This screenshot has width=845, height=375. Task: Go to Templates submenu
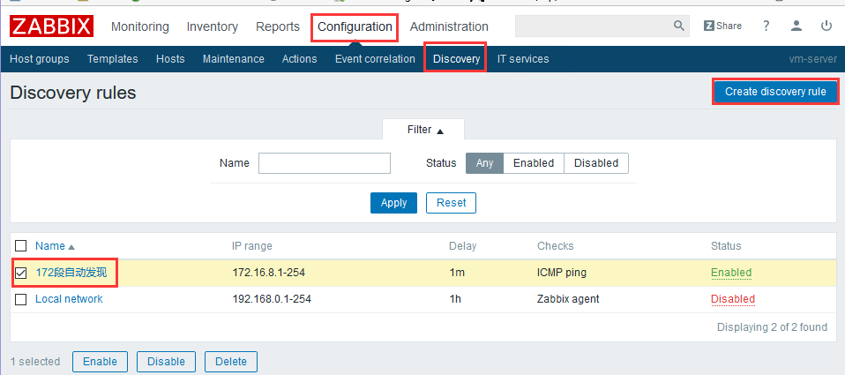point(113,59)
